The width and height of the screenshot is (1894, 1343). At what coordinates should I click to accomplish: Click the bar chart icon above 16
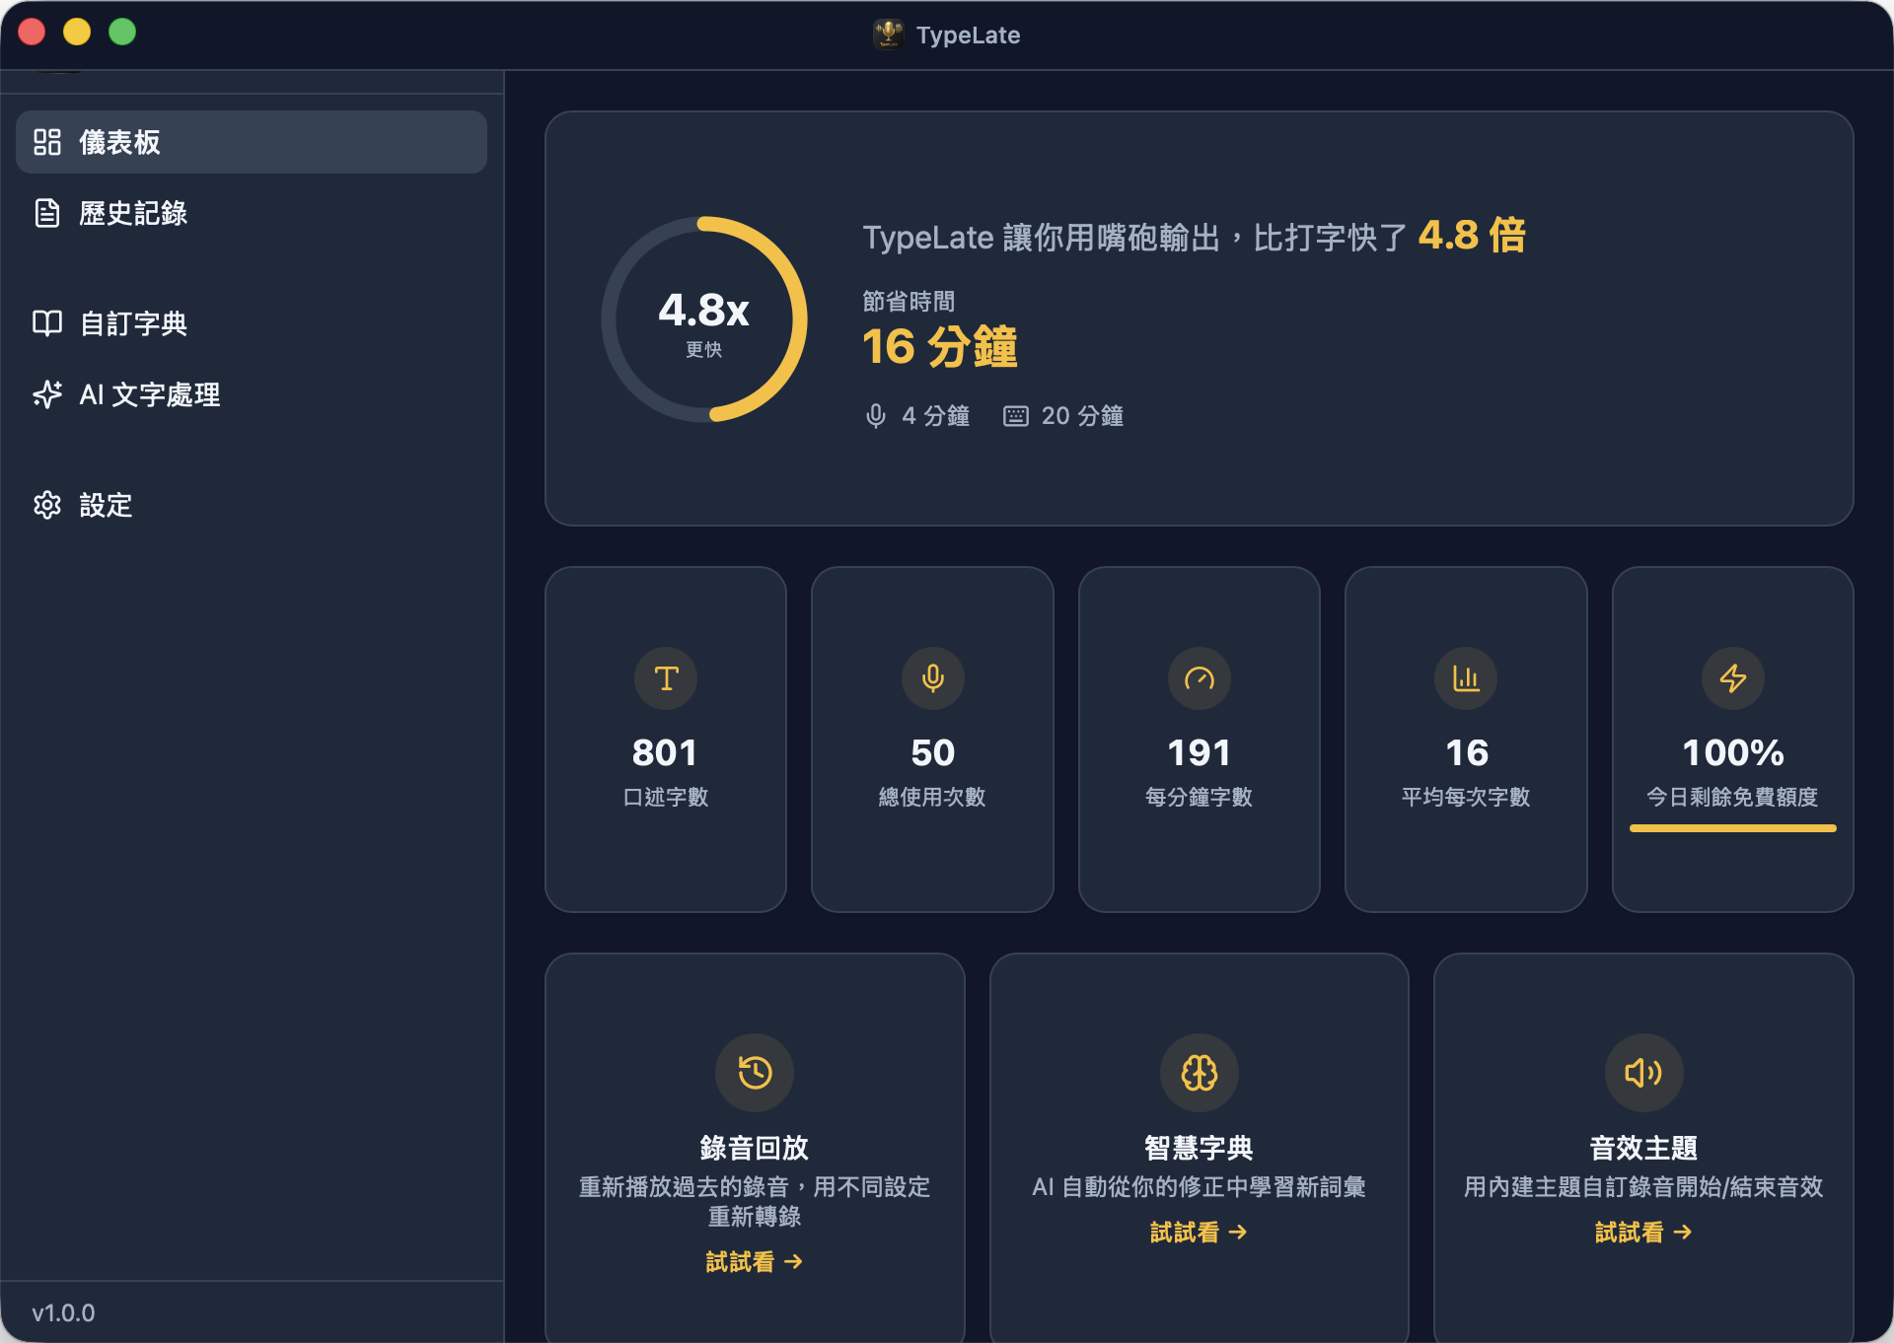[1466, 678]
